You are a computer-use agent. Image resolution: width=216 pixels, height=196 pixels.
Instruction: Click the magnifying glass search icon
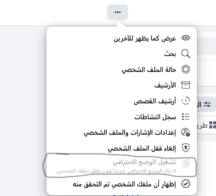(186, 54)
